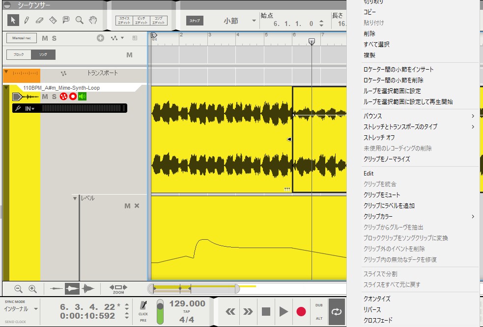Open the stretch and transpose type submenu
Image resolution: width=483 pixels, height=327 pixels.
(419, 126)
